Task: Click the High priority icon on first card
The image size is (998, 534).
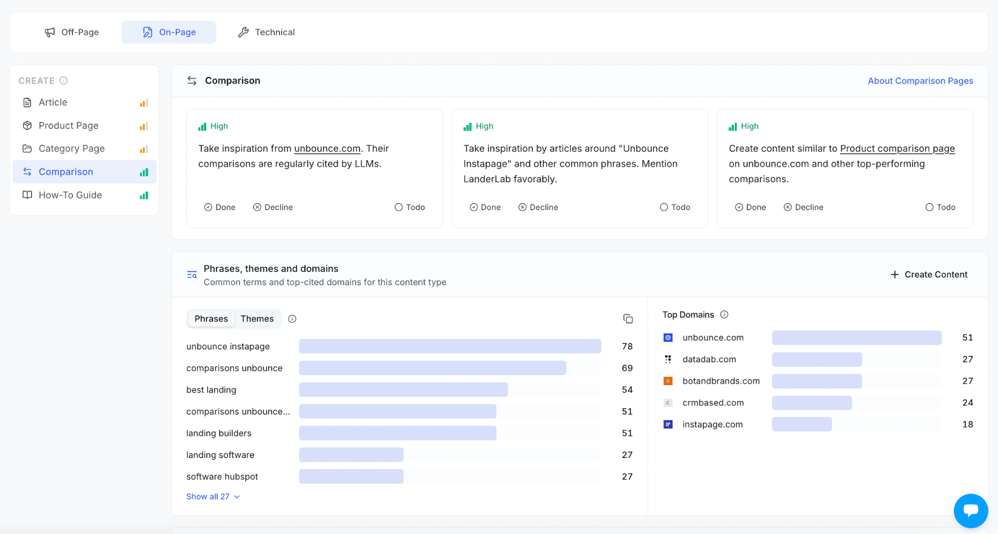Action: pyautogui.click(x=202, y=127)
